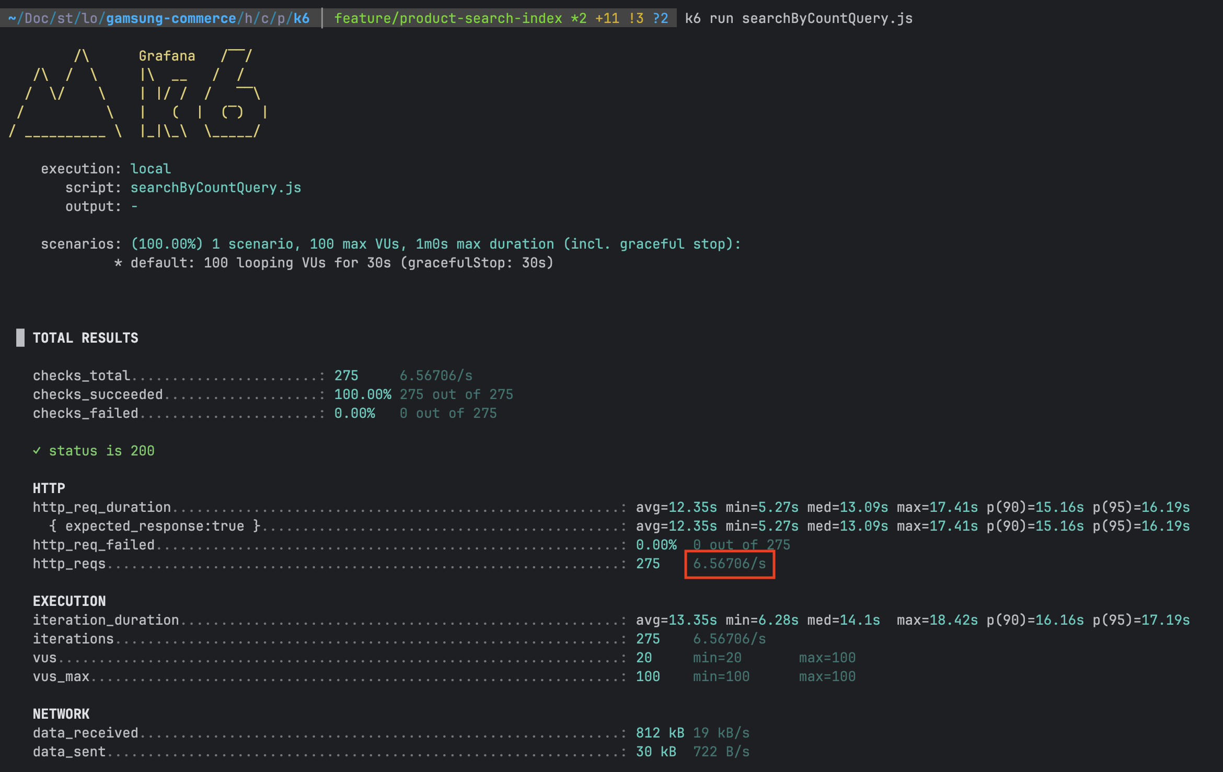Click the vus_max value 100
The image size is (1223, 772).
click(x=648, y=676)
